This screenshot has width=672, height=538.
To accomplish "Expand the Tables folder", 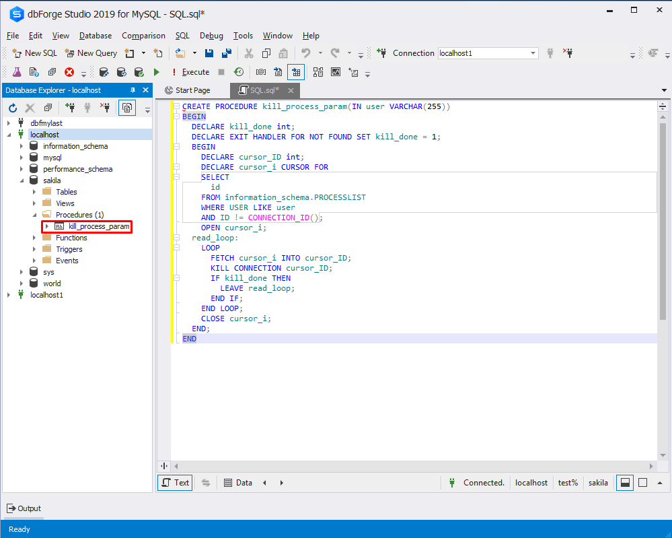I will (34, 192).
